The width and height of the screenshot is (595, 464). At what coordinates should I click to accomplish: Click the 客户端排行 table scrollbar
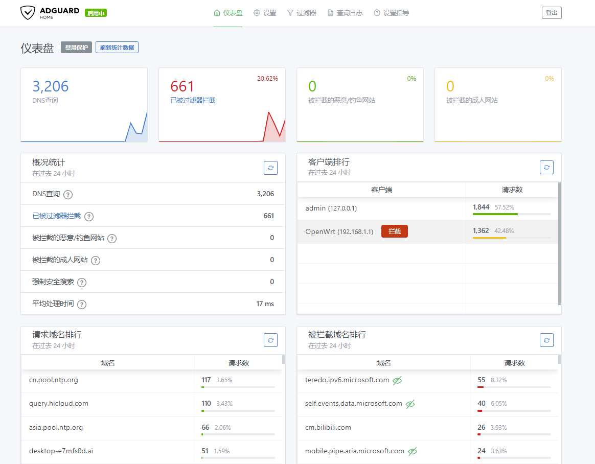pos(559,243)
